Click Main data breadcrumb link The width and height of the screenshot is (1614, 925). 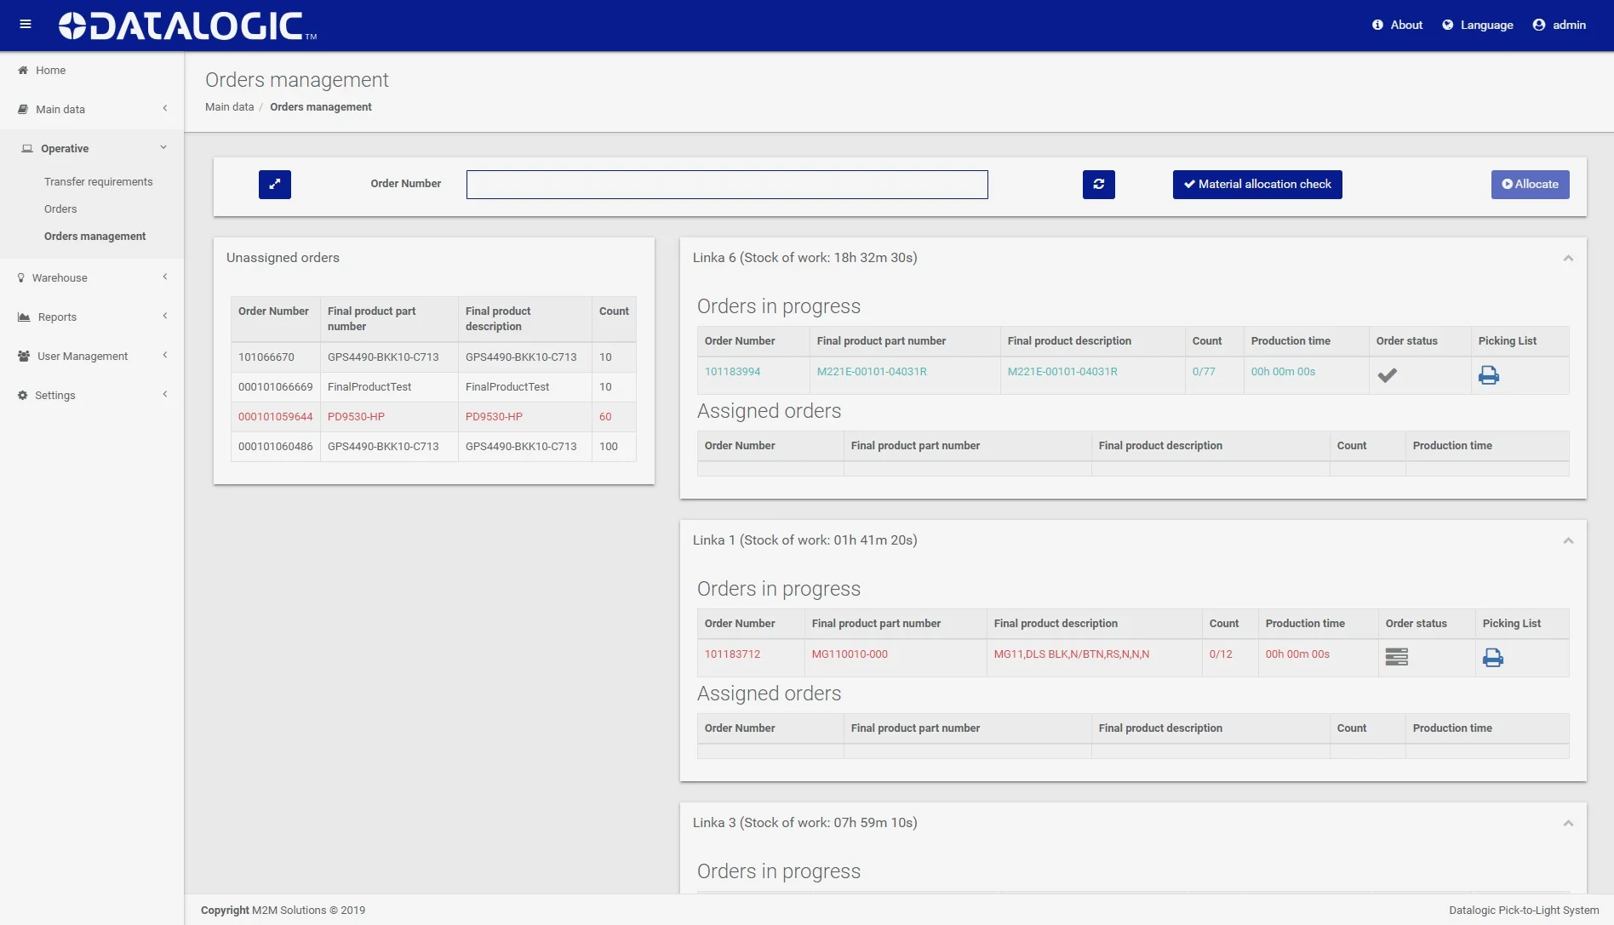229,106
